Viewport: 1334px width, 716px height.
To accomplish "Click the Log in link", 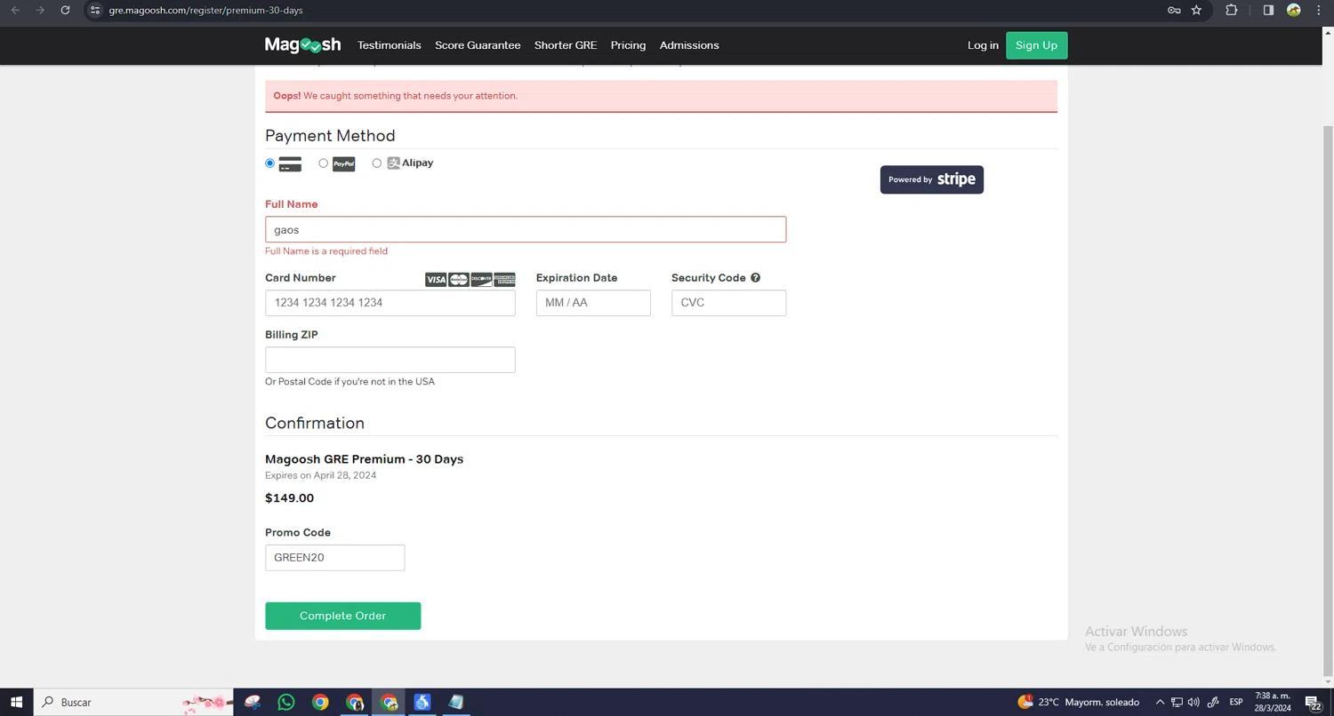I will [x=983, y=45].
